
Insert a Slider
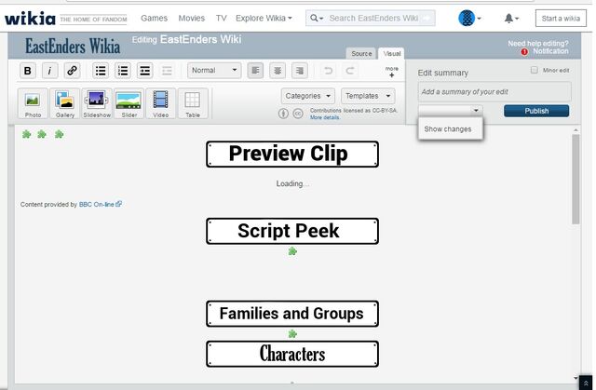(129, 103)
